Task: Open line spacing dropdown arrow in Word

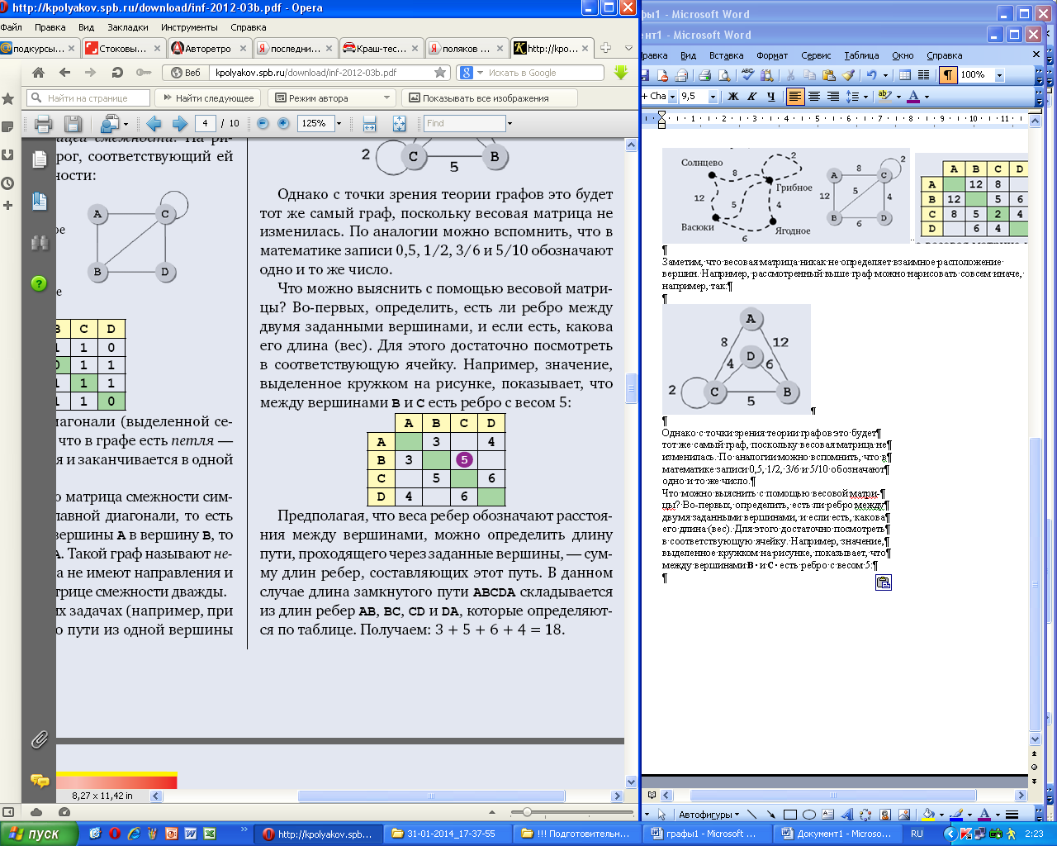Action: tap(865, 97)
